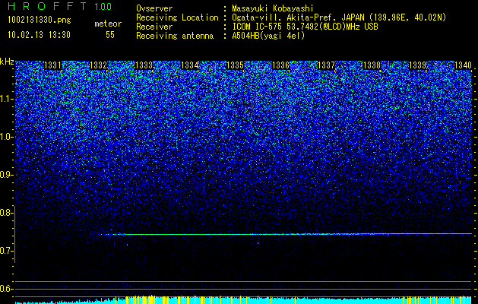478x304 pixels.
Task: Click the 1340 time marker
Action: coord(463,65)
